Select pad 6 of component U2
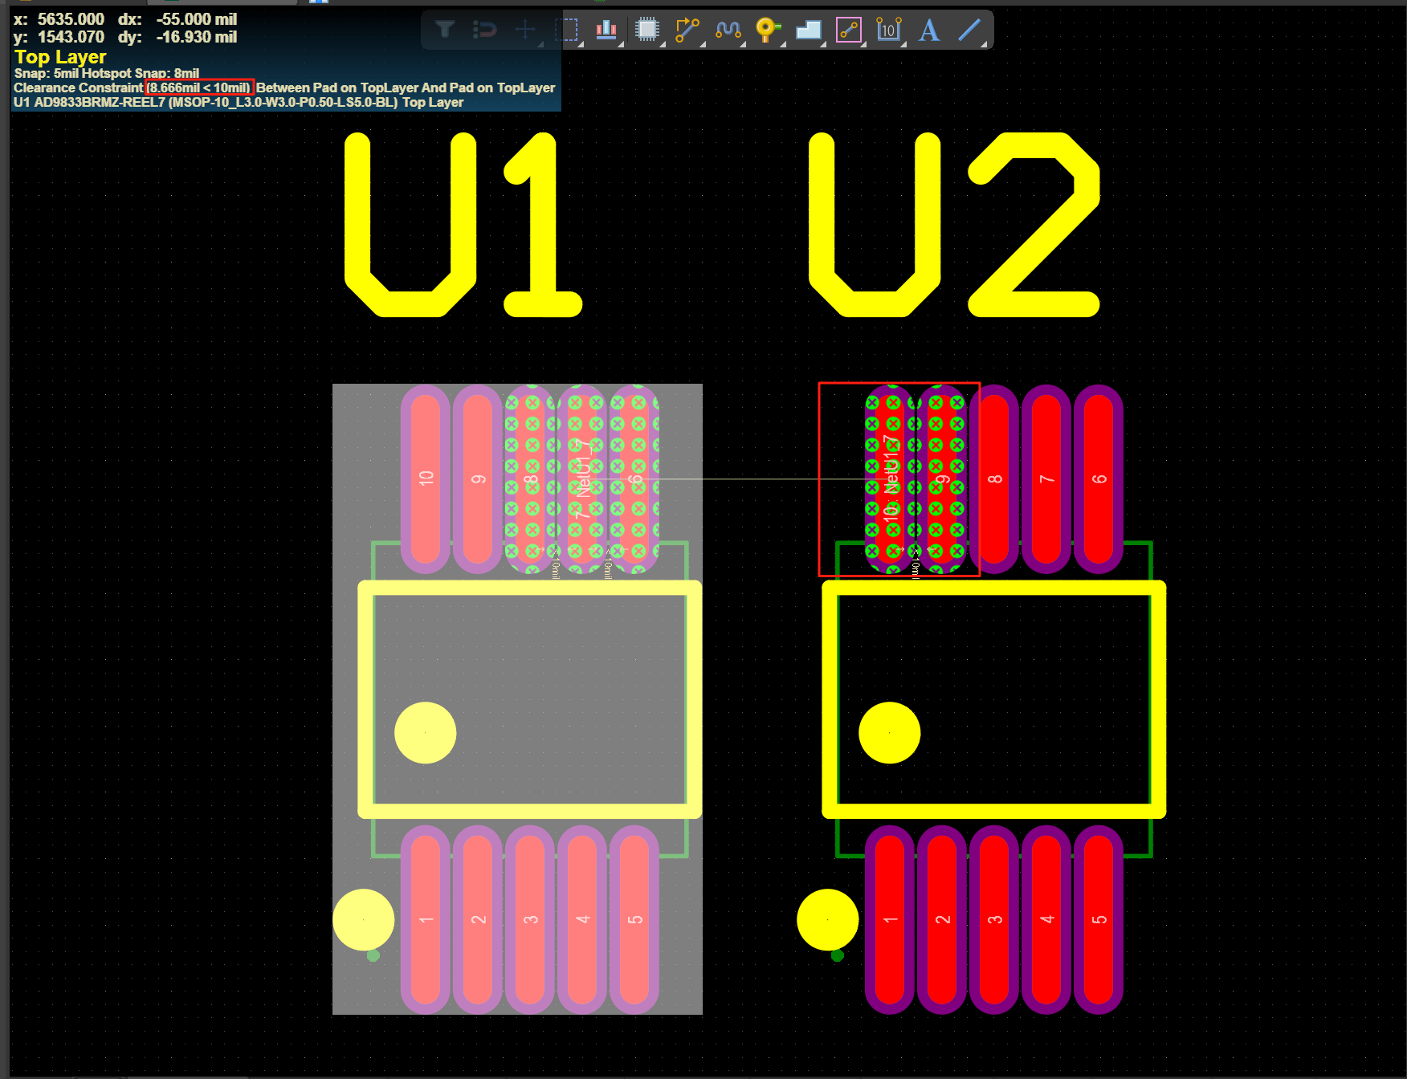This screenshot has height=1079, width=1407. 1099,479
